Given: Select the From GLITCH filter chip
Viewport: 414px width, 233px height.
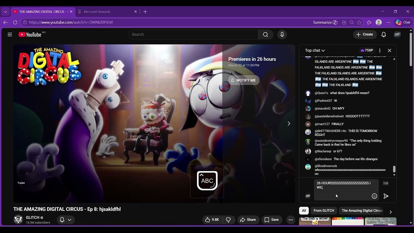Looking at the screenshot, I should (x=324, y=211).
